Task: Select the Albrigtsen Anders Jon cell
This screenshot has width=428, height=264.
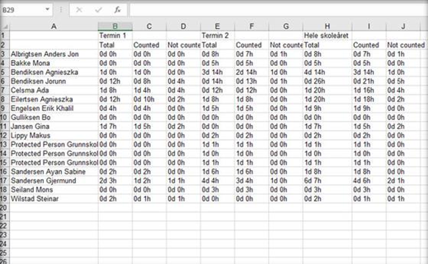Action: click(x=54, y=54)
